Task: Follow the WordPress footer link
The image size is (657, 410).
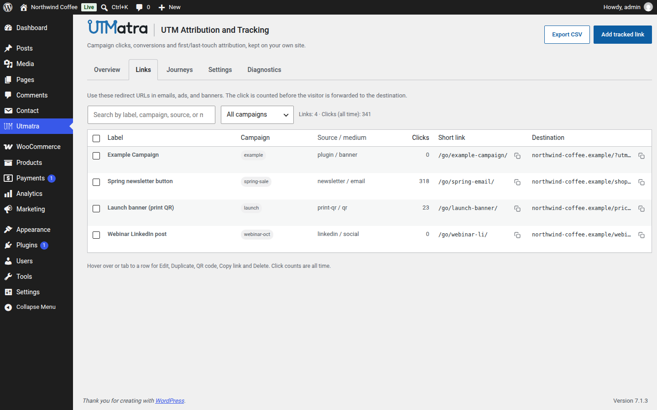Action: tap(170, 401)
